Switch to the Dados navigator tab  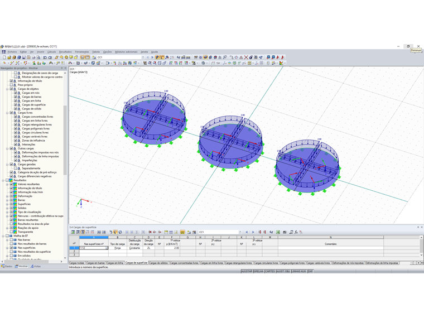coord(7,266)
